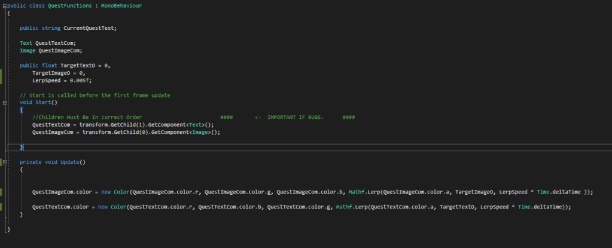Collapse the Update method fold marker
612x248 pixels.
[5, 162]
